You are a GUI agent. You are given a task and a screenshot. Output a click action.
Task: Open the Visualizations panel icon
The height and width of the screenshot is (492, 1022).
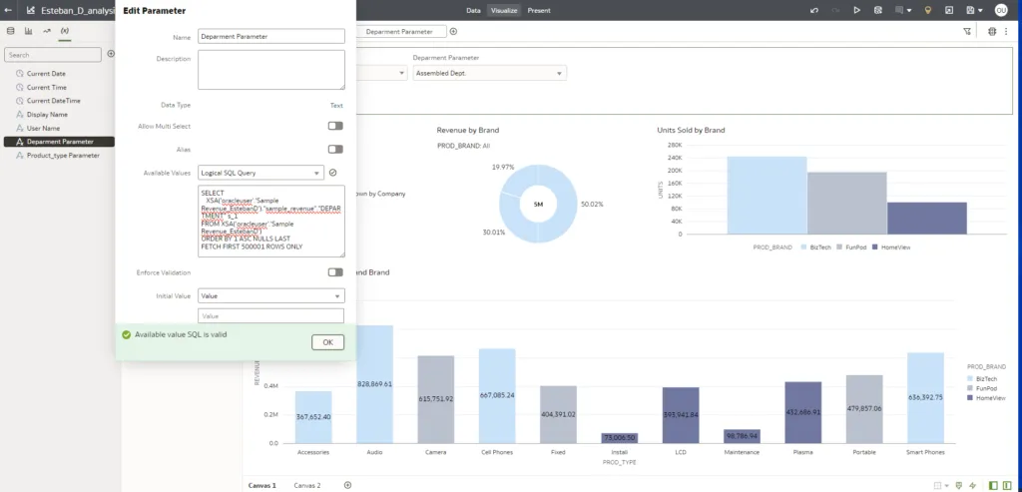pos(28,32)
